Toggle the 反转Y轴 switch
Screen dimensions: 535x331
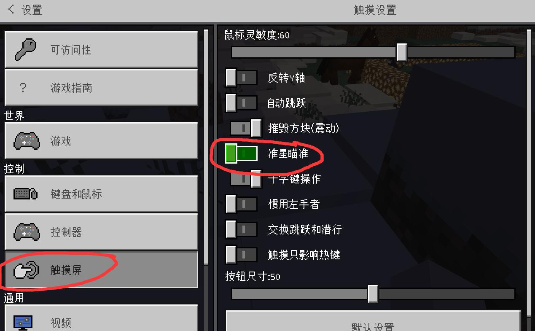click(241, 78)
